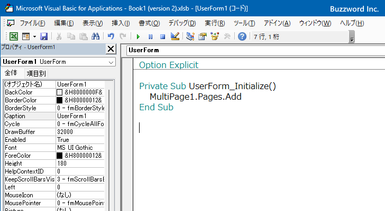Open Find with the binoculars icon
Screen dimensions: 385x211
point(95,36)
